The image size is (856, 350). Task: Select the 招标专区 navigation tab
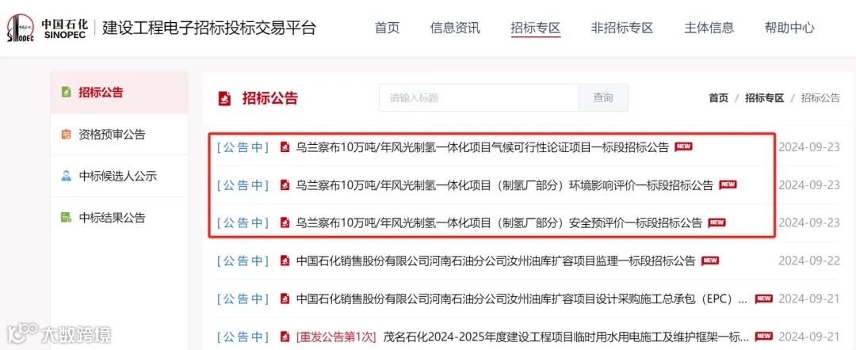coord(536,28)
